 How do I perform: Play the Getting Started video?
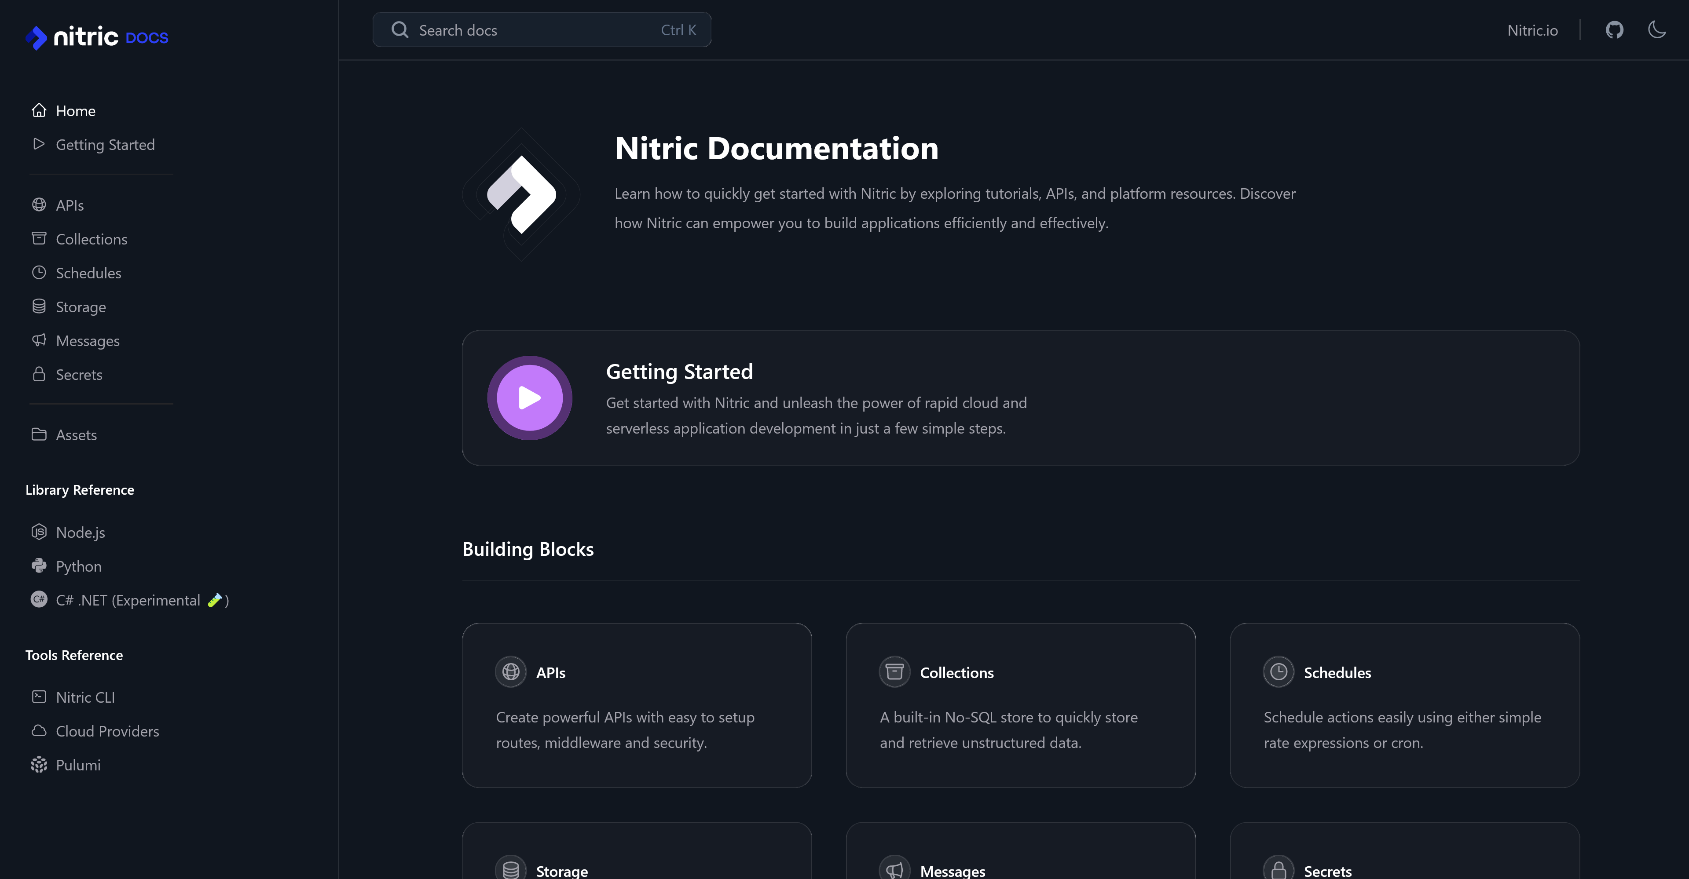529,398
